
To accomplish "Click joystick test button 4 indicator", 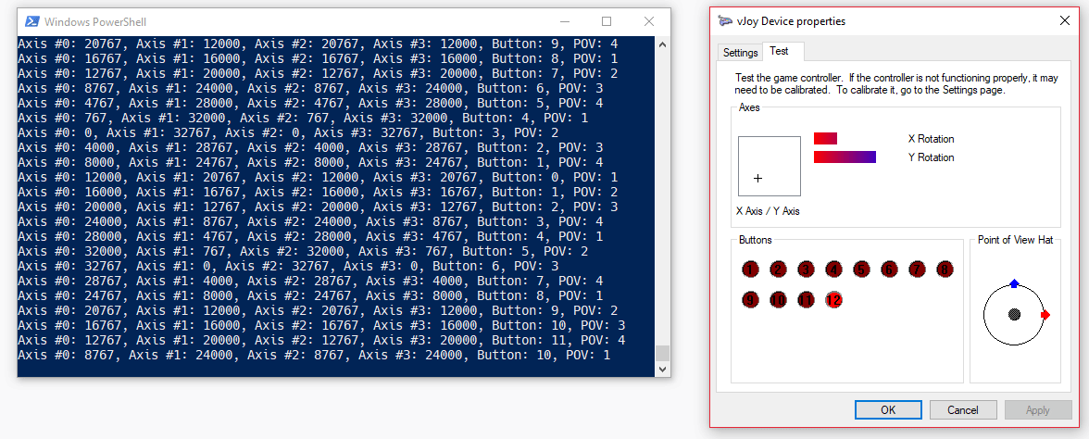I will [834, 270].
